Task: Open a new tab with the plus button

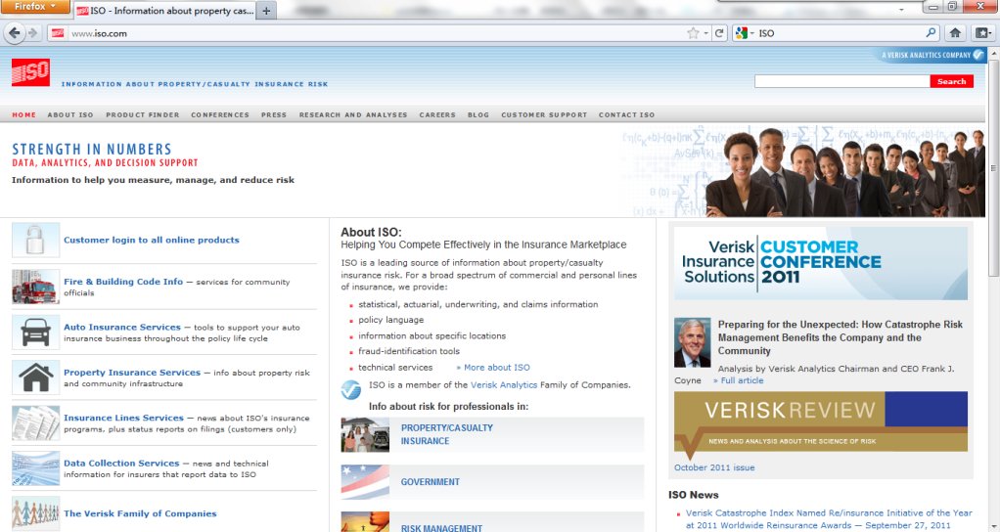Action: [x=266, y=11]
